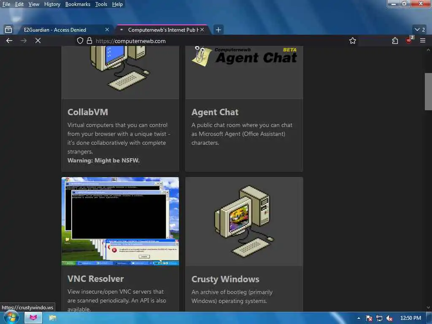Open Windows Explorer from taskbar
The width and height of the screenshot is (432, 324).
[x=52, y=318]
